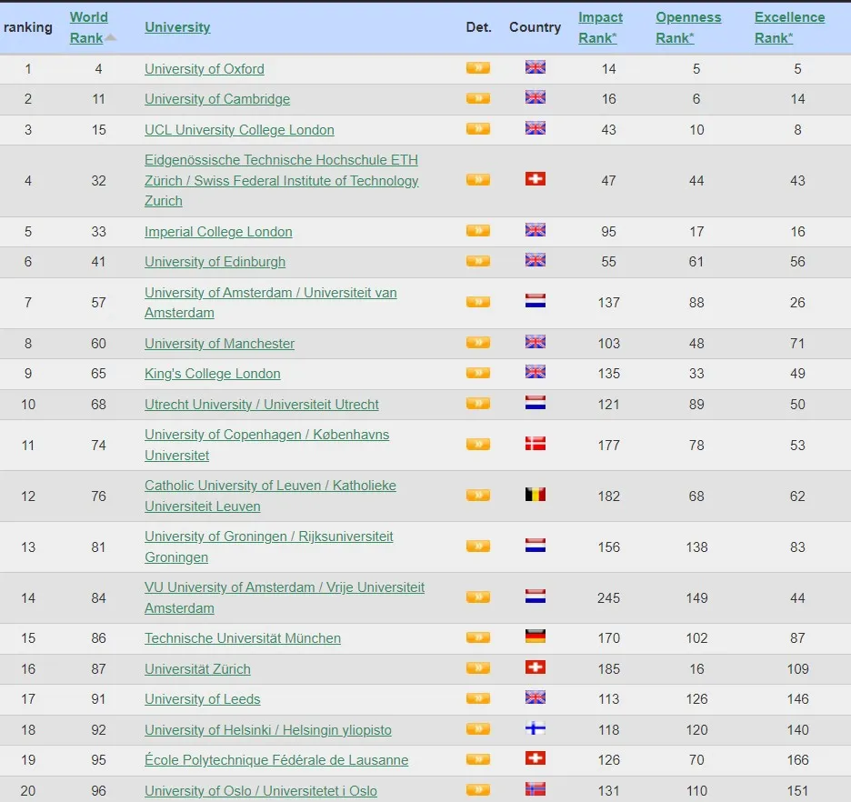
Task: Open Universität Zürich link
Action: pos(197,669)
